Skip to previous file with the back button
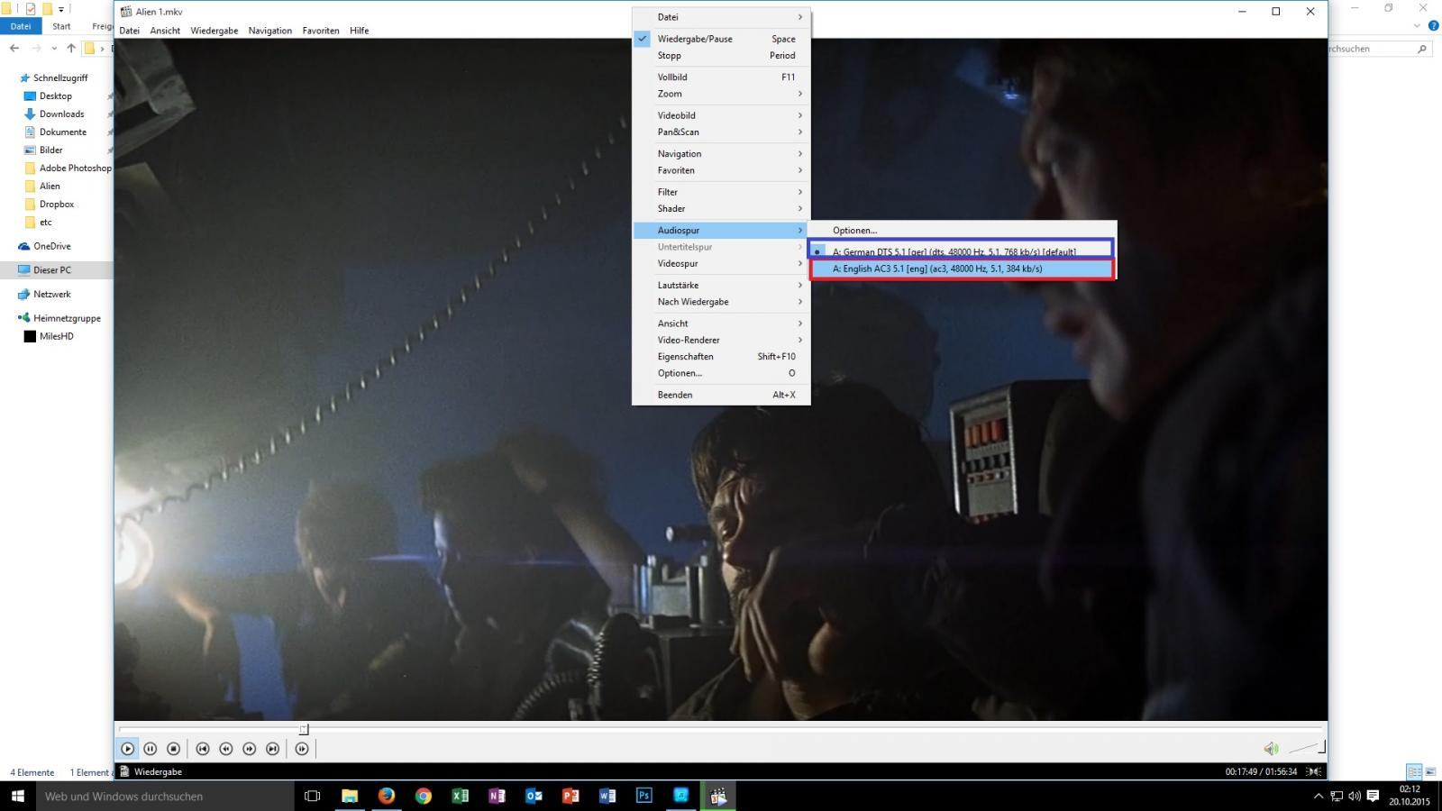Viewport: 1442px width, 811px height. [203, 749]
